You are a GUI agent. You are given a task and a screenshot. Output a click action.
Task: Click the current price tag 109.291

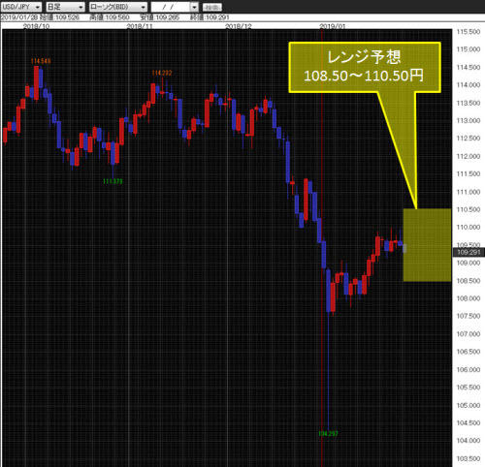pyautogui.click(x=469, y=252)
